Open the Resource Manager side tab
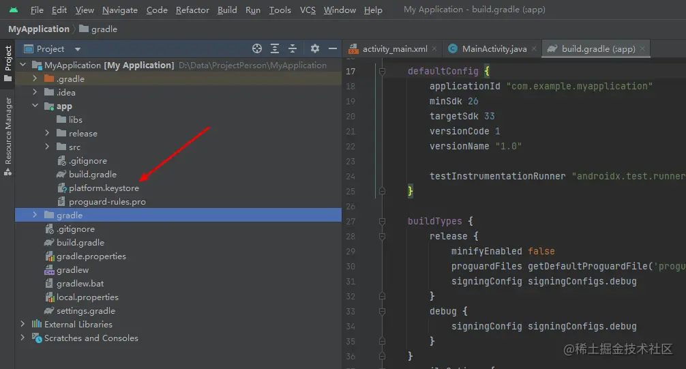The height and width of the screenshot is (369, 686). [8, 136]
